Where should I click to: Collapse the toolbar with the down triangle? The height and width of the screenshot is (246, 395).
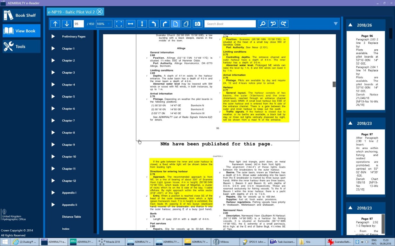(336, 24)
